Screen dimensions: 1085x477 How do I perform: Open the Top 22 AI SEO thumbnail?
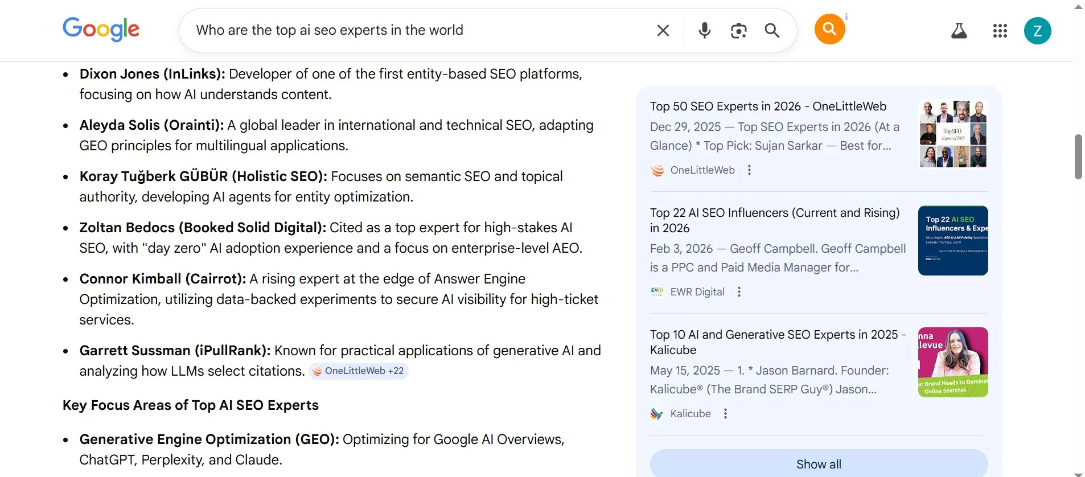(953, 240)
